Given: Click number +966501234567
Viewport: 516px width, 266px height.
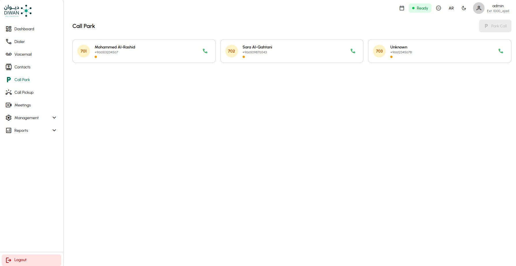Looking at the screenshot, I should point(106,52).
